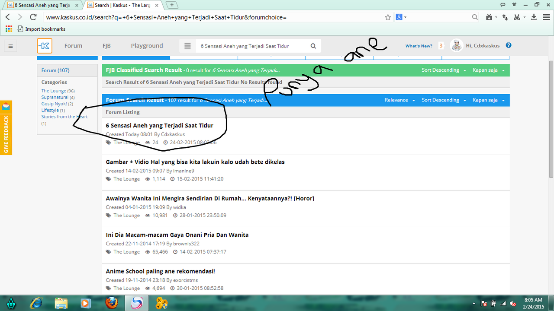Open Windows Explorer folder on taskbar
The width and height of the screenshot is (554, 311).
61,303
